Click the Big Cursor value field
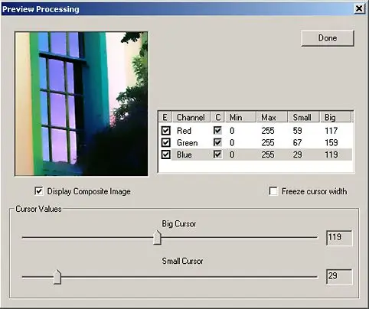This screenshot has height=309, width=369. [x=339, y=238]
